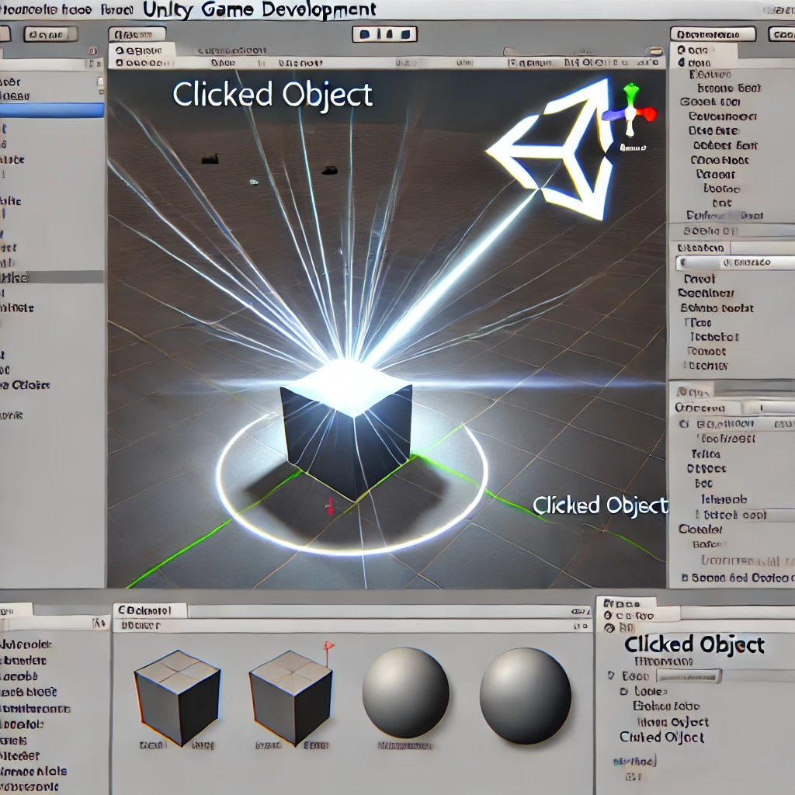
Task: Click the slider field in Clicked Object inspector
Action: click(x=689, y=676)
